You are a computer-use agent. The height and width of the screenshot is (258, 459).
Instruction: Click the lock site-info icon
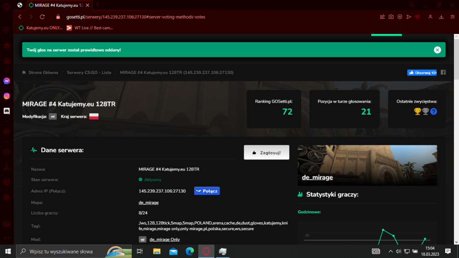(x=58, y=17)
